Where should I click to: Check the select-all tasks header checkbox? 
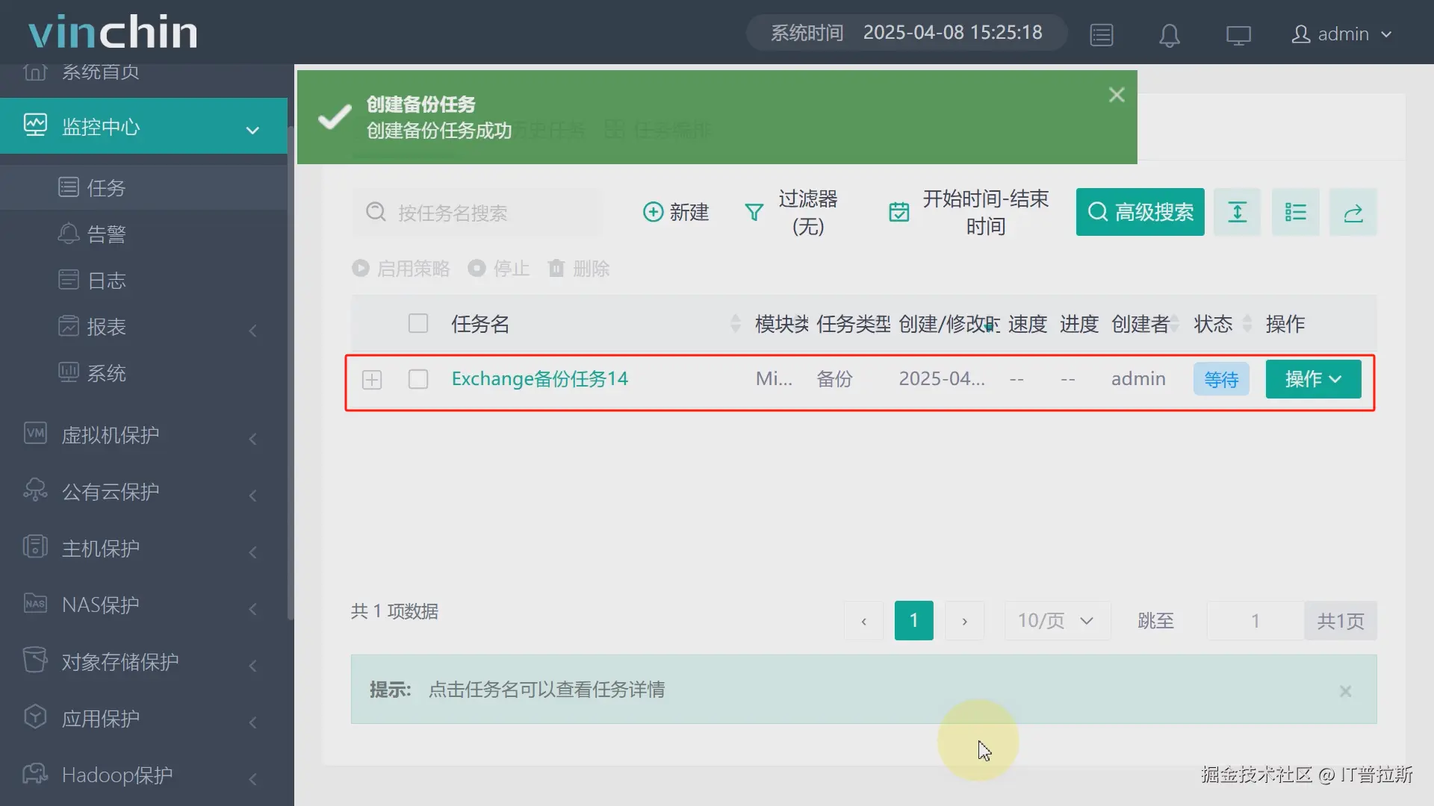click(x=418, y=323)
